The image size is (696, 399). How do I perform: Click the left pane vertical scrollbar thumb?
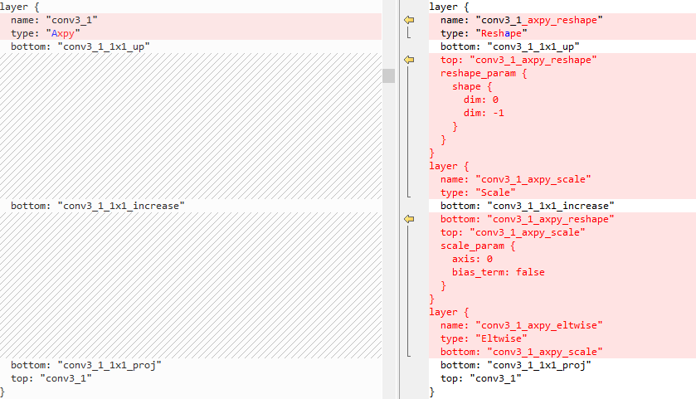pyautogui.click(x=388, y=75)
